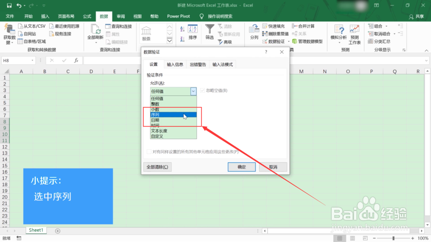Click zoom in plus button

pos(412,238)
